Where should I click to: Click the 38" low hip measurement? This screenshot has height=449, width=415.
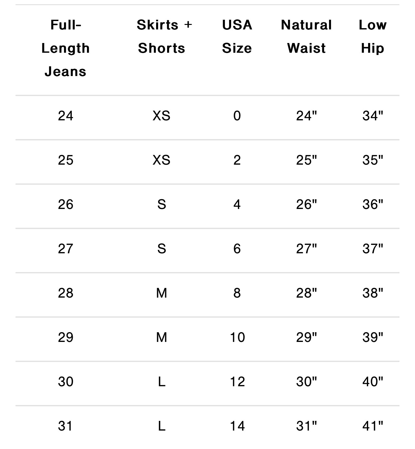point(373,293)
